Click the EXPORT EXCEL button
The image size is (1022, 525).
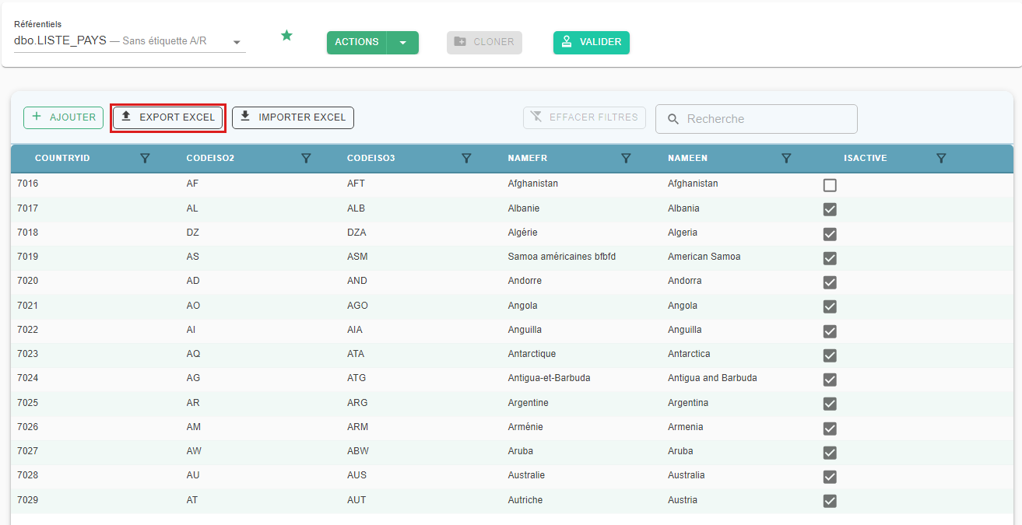(168, 117)
